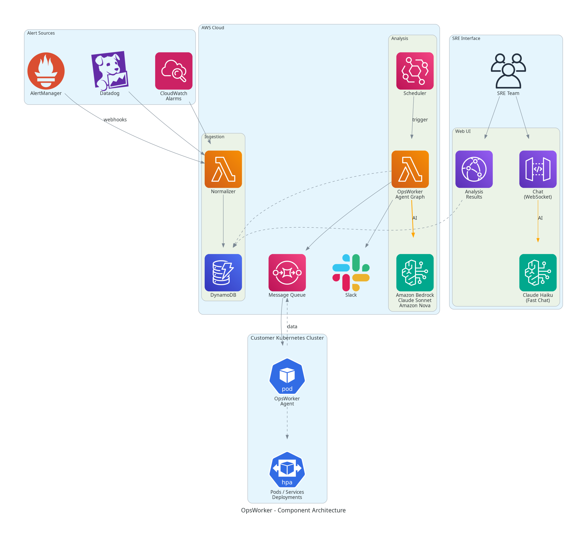Click the OpsWorker Agent Graph Lambda icon
587x537 pixels.
pyautogui.click(x=410, y=169)
